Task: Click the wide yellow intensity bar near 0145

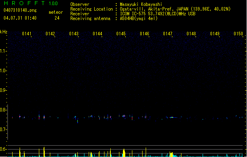Action: pos(124,153)
